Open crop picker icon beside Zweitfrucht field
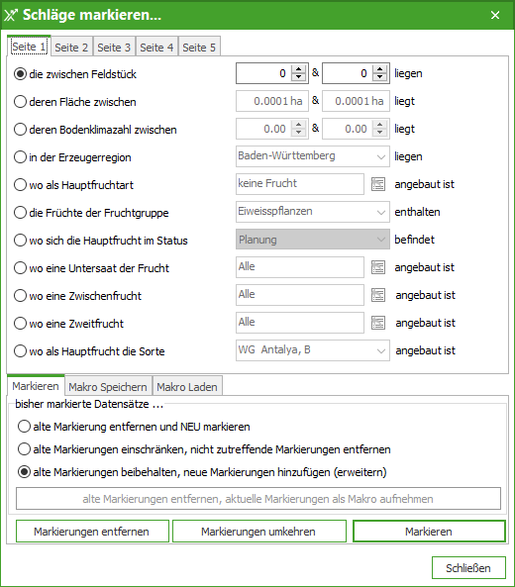The image size is (515, 587). [x=378, y=323]
